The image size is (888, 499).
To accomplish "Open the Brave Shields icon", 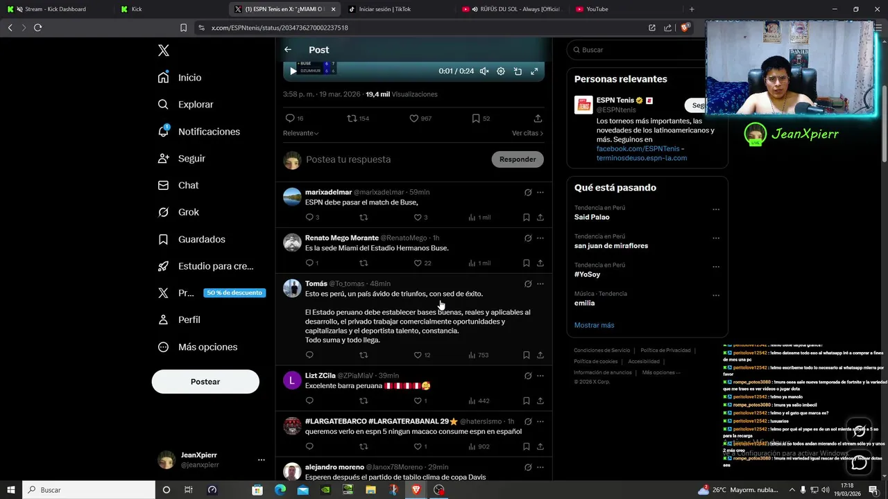I will pyautogui.click(x=685, y=28).
